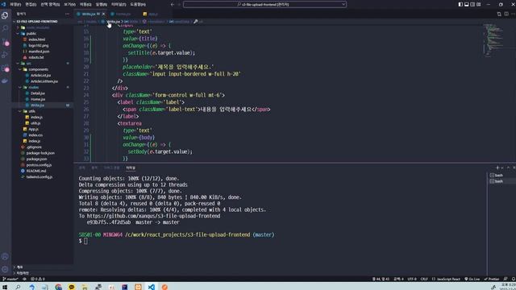
Task: Open the Help menu
Action: tap(138, 4)
